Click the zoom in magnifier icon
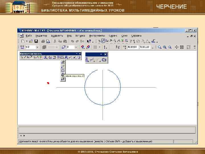The width and height of the screenshot is (205, 154). (165, 47)
